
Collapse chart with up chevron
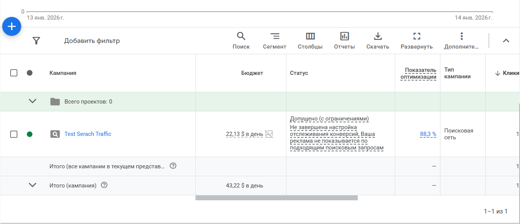(x=506, y=41)
